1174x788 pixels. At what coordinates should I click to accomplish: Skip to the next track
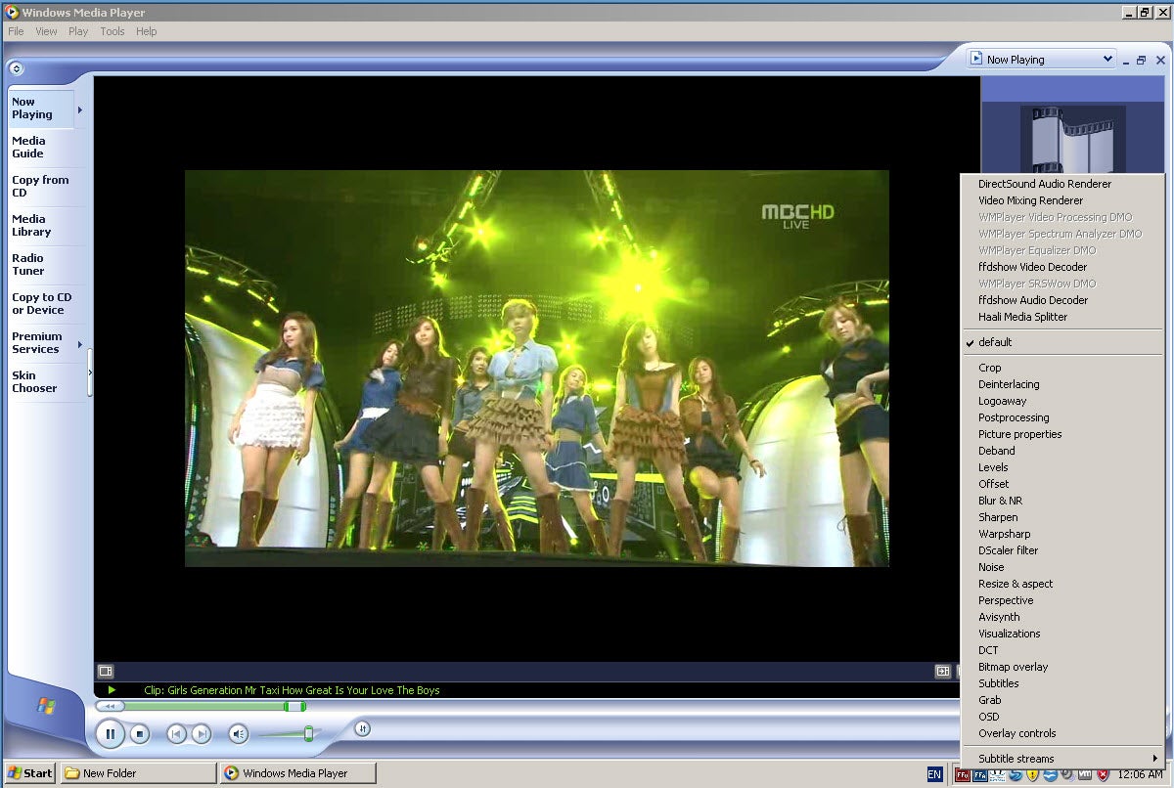pyautogui.click(x=201, y=733)
